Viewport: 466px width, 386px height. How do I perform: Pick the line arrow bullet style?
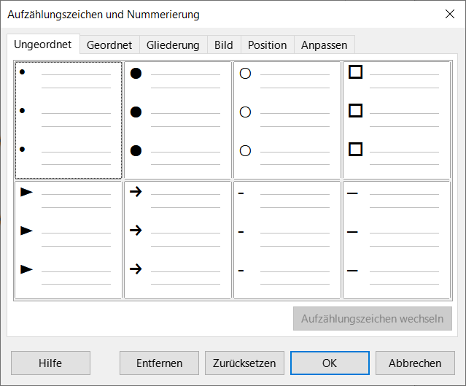point(178,240)
